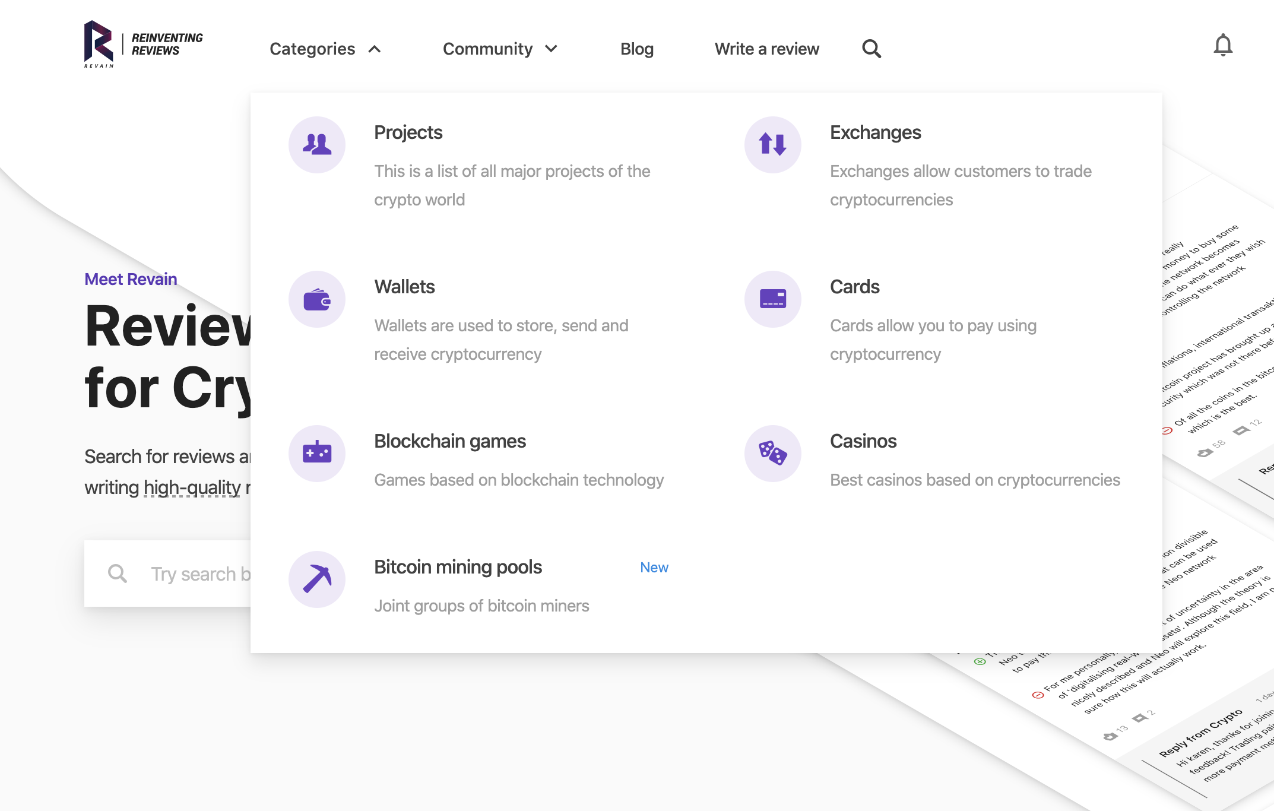
Task: Click the Exchanges arrows icon
Action: click(x=772, y=145)
